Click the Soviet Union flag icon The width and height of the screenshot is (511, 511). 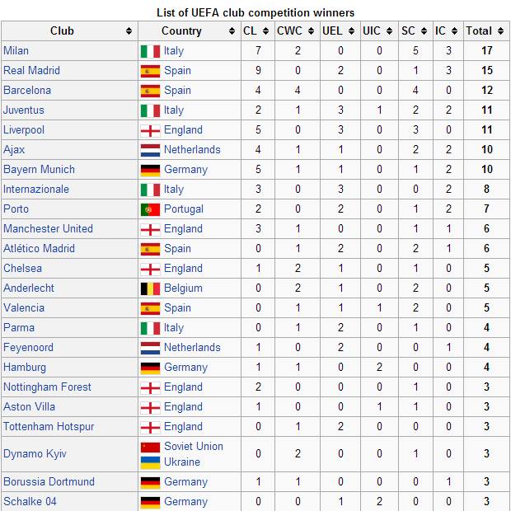tap(150, 447)
